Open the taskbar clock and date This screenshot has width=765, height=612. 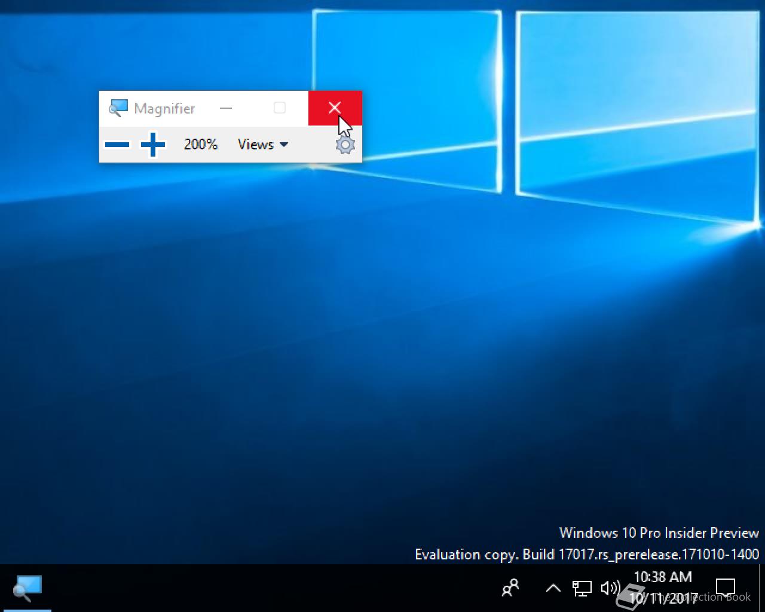click(663, 587)
